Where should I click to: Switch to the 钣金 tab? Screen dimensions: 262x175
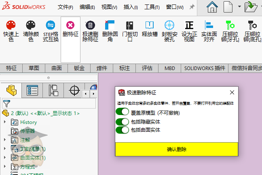click(x=79, y=68)
